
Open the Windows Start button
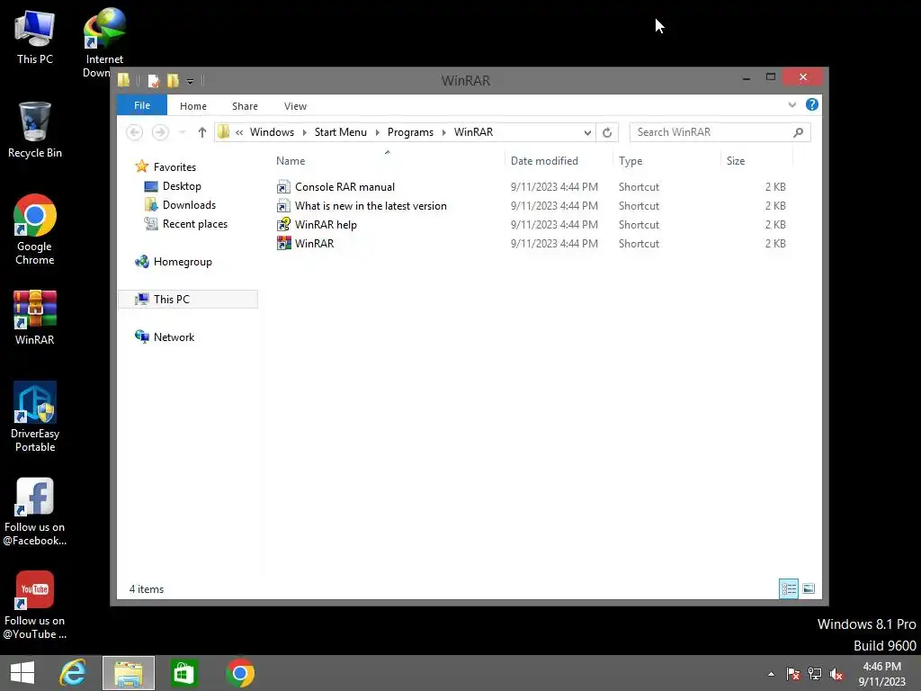coord(22,673)
